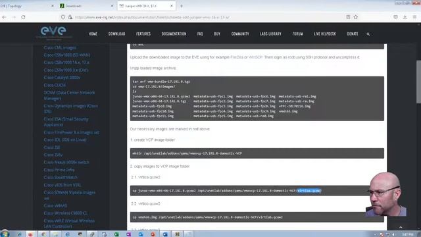
Task: Click the cp vmxhdd.img command line
Action: click(x=208, y=217)
